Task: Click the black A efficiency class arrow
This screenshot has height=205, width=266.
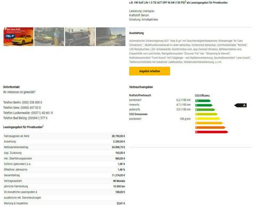Action: point(240,105)
